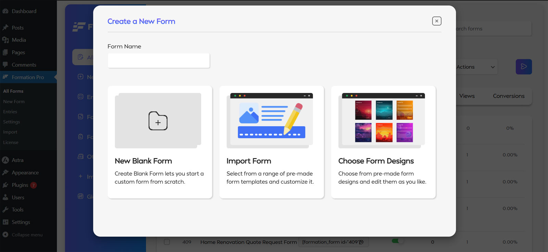Open the Actions bulk dropdown

pyautogui.click(x=477, y=67)
